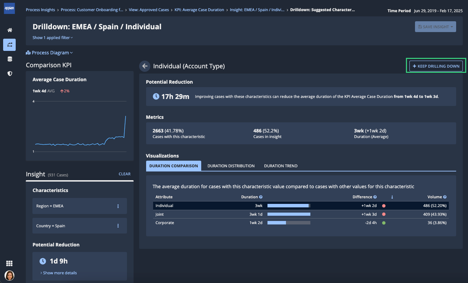
Task: Open the process flow sidebar icon
Action: 9,45
